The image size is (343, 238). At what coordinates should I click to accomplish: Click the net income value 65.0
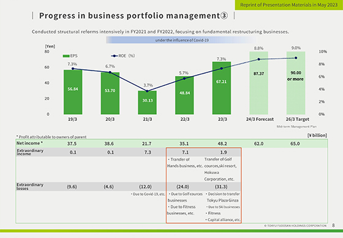[295, 144]
